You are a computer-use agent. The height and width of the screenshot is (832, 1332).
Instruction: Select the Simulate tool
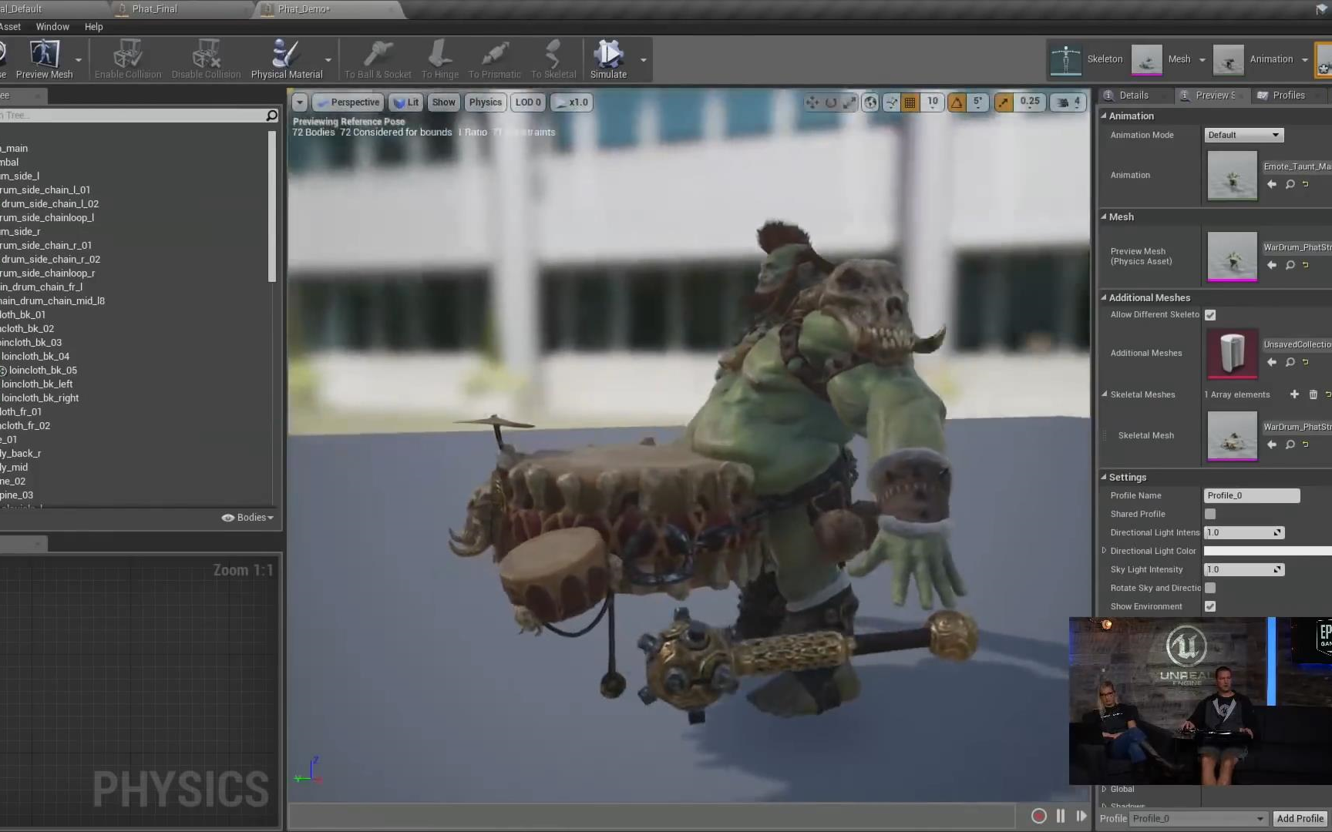pos(609,58)
